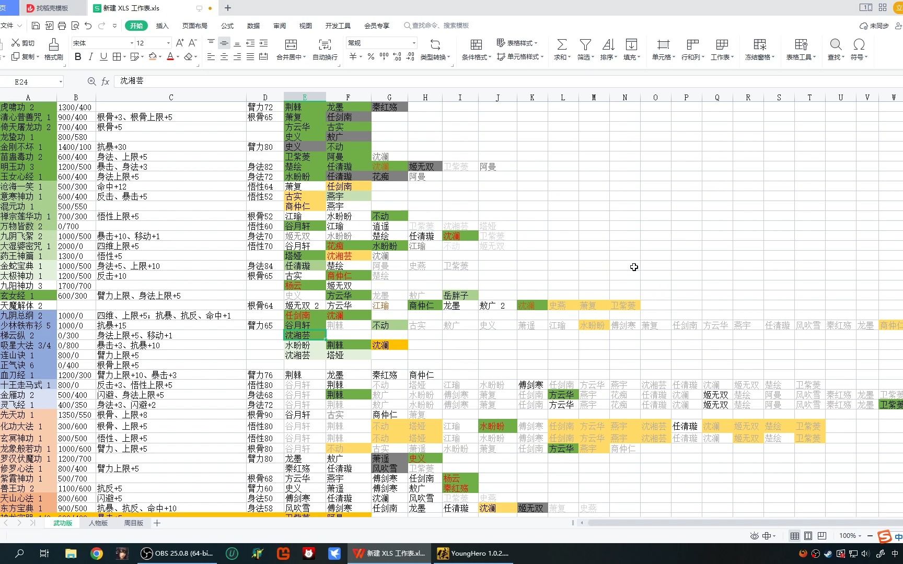Click the Print icon in quick access toolbar
The height and width of the screenshot is (564, 903).
62,26
